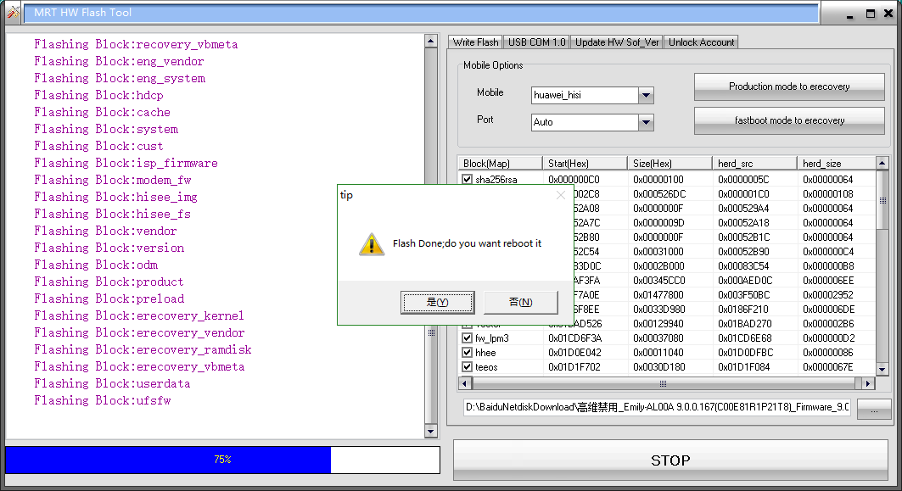The image size is (902, 491).
Task: Click log line 'Flashing Block:ufsfw'
Action: (103, 401)
